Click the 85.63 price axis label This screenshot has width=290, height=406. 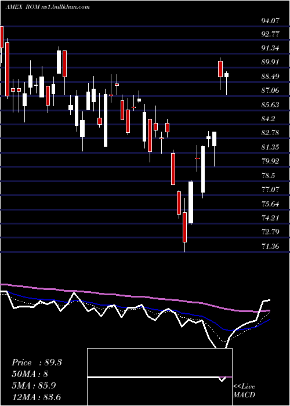(x=270, y=105)
